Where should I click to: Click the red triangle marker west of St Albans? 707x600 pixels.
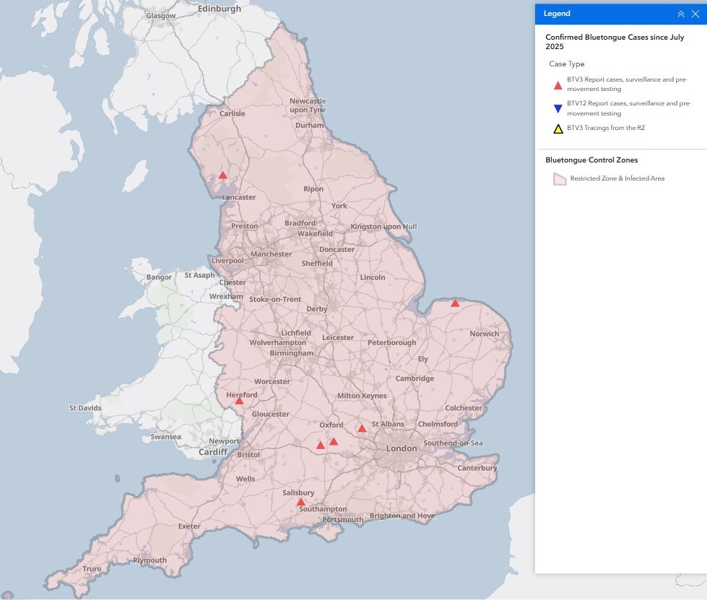coord(362,428)
